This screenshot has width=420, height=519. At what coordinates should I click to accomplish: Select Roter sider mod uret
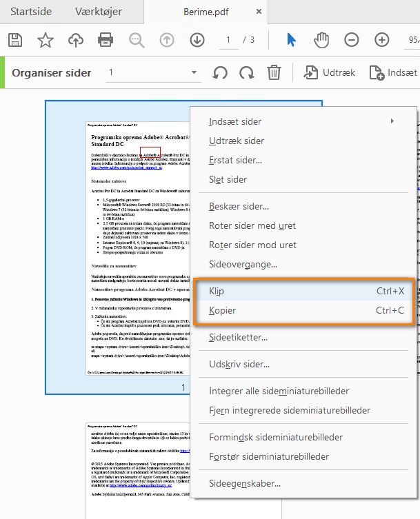303,245
